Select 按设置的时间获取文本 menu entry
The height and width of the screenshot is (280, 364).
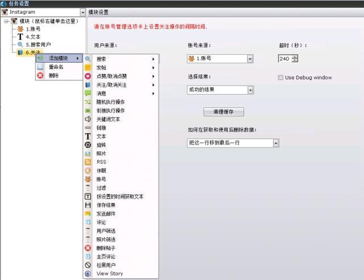point(121,196)
